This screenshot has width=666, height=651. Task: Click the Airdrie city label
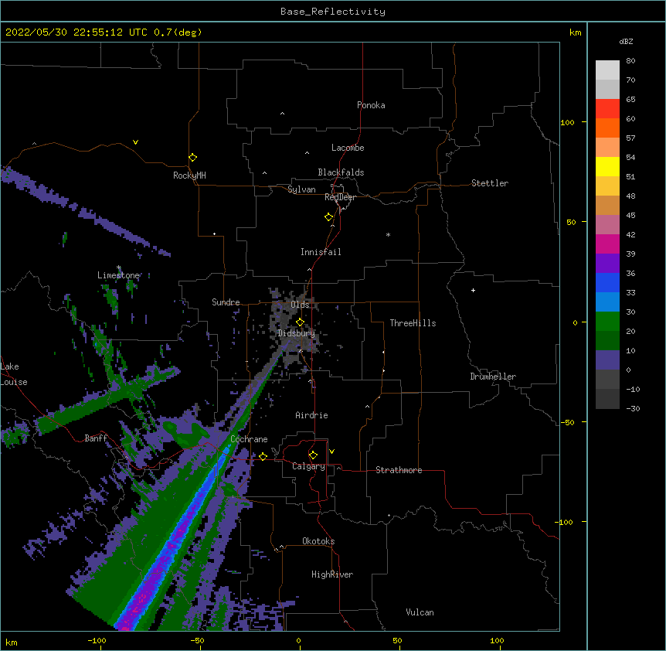coord(312,415)
